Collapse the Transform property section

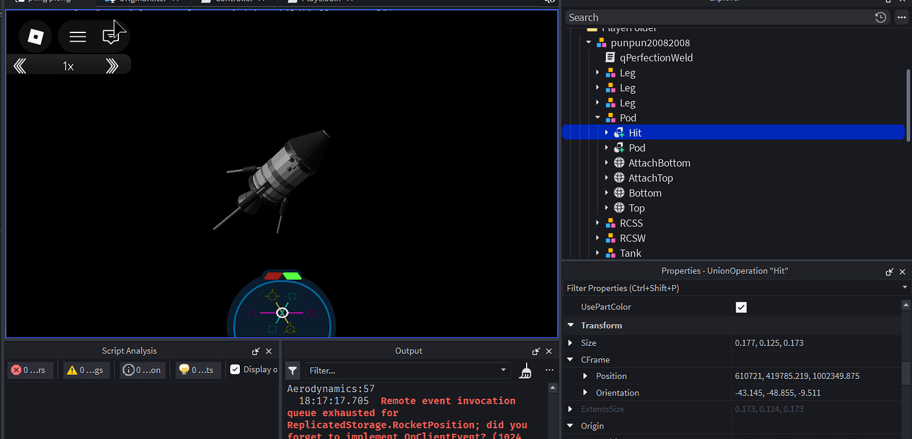(570, 325)
